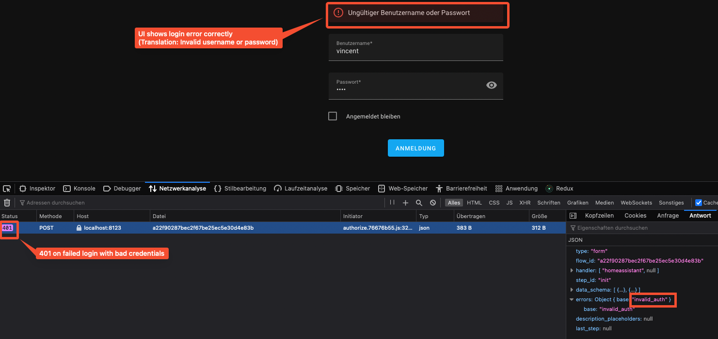Open the Barrierefreiheit tab
The width and height of the screenshot is (718, 339).
(463, 189)
